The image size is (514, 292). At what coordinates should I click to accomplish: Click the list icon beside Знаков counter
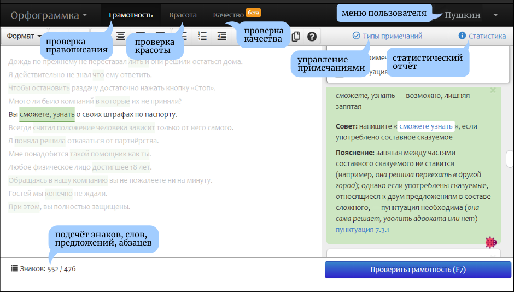click(14, 268)
